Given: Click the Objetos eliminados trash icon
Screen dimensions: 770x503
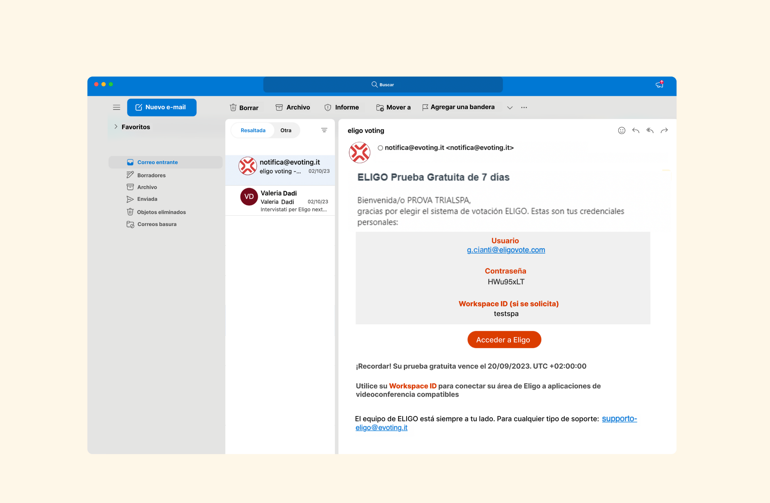Looking at the screenshot, I should tap(130, 212).
